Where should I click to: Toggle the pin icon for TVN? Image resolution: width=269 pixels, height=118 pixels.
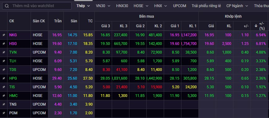coord(4,52)
